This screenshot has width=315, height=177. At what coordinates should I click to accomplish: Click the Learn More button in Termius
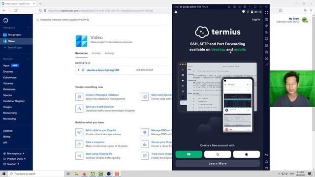coord(218,164)
